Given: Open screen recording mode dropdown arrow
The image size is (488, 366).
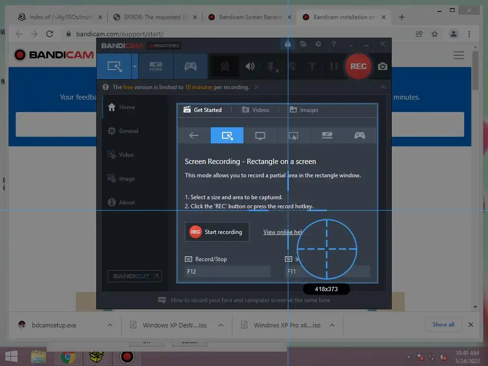Looking at the screenshot, I should point(135,66).
